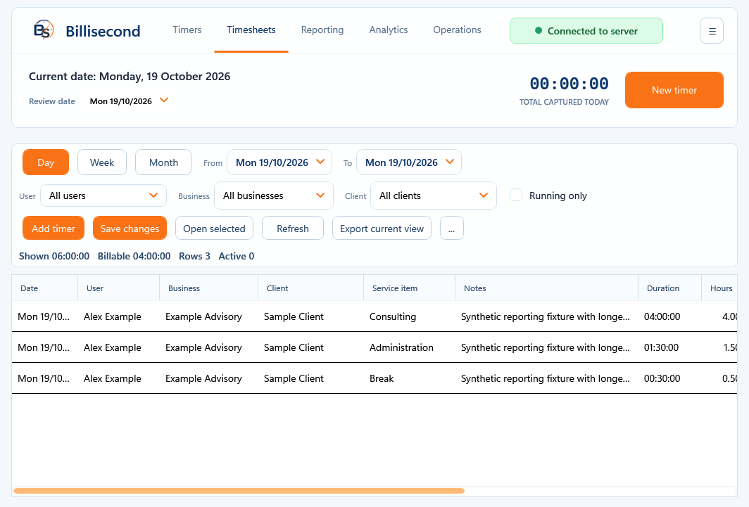This screenshot has height=507, width=749.
Task: Click the Billable 04:00:00 summary text
Action: tap(134, 256)
